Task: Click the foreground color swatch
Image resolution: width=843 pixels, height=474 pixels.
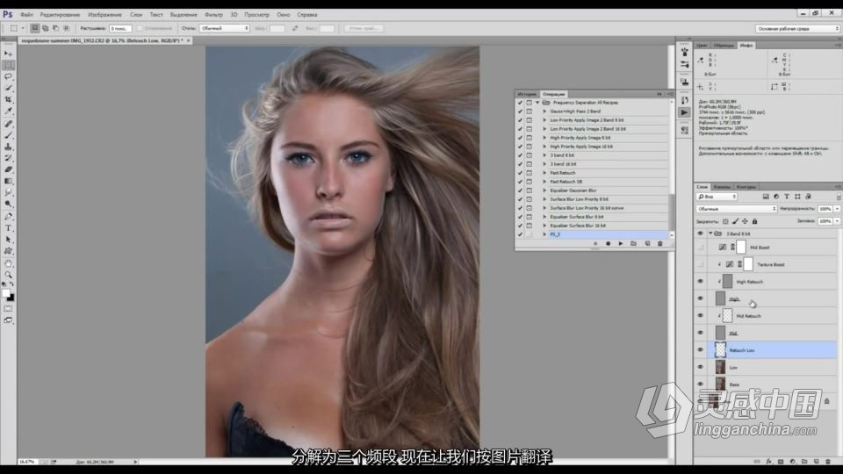Action: point(6,293)
